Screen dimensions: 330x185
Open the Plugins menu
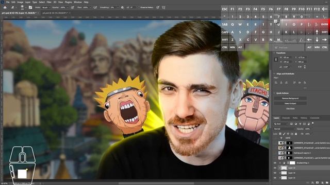click(x=68, y=2)
